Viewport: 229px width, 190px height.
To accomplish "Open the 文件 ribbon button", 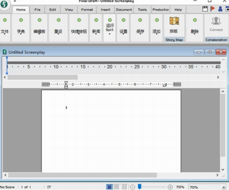I will tap(5, 28).
